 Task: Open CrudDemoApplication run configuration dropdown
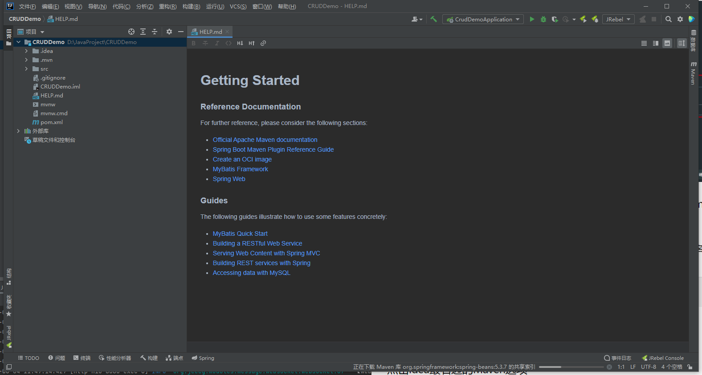tap(483, 19)
